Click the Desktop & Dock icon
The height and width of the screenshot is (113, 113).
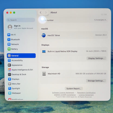click(x=10, y=74)
